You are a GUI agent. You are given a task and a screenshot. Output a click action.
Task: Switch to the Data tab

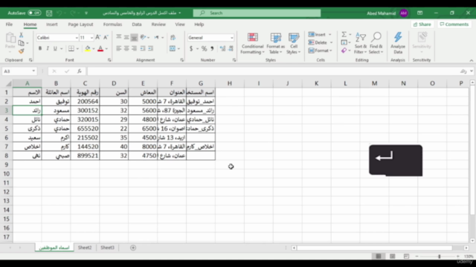click(x=137, y=24)
